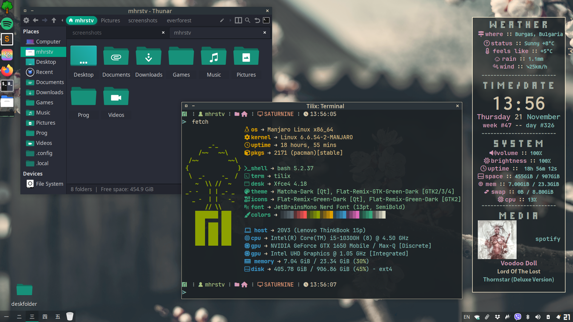Launch Spotify from the dock
573x322 pixels.
point(7,24)
